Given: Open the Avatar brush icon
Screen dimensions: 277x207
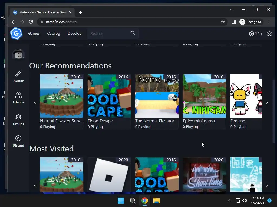Looking at the screenshot, I should [18, 74].
